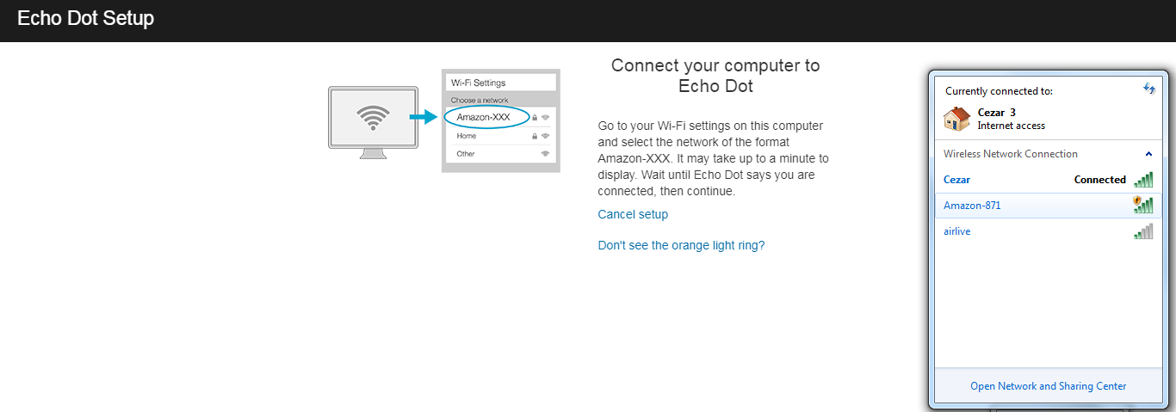Click the Echo Dot Setup header title

(x=85, y=18)
